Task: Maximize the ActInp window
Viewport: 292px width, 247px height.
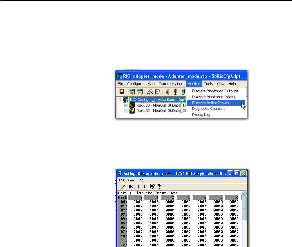Action: pyautogui.click(x=237, y=174)
